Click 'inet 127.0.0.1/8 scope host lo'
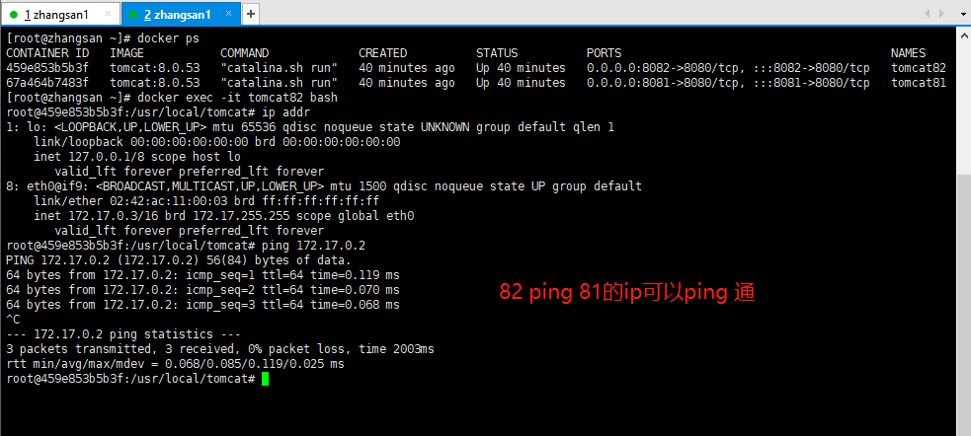The width and height of the screenshot is (971, 436). pyautogui.click(x=137, y=157)
